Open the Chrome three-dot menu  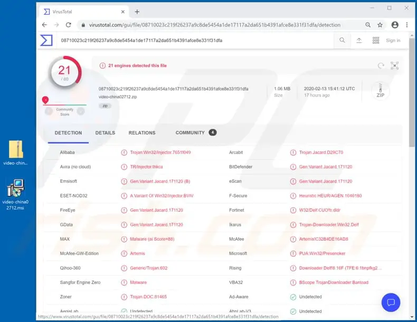(x=407, y=25)
